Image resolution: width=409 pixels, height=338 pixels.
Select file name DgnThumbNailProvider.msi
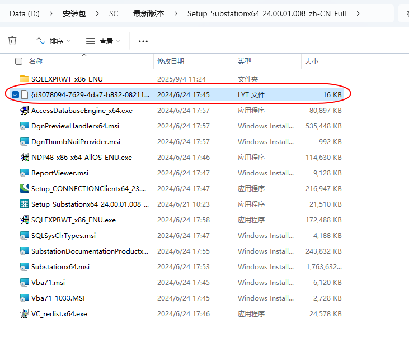point(76,142)
